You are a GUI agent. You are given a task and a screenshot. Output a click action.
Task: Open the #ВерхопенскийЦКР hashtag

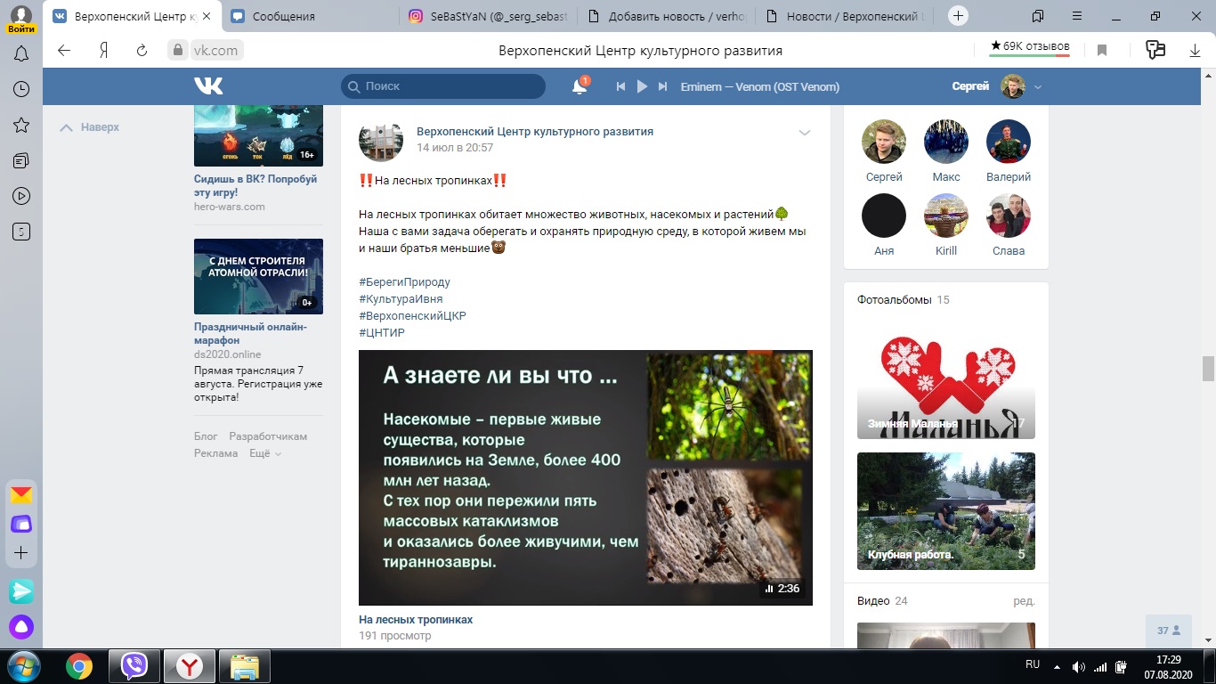(412, 316)
